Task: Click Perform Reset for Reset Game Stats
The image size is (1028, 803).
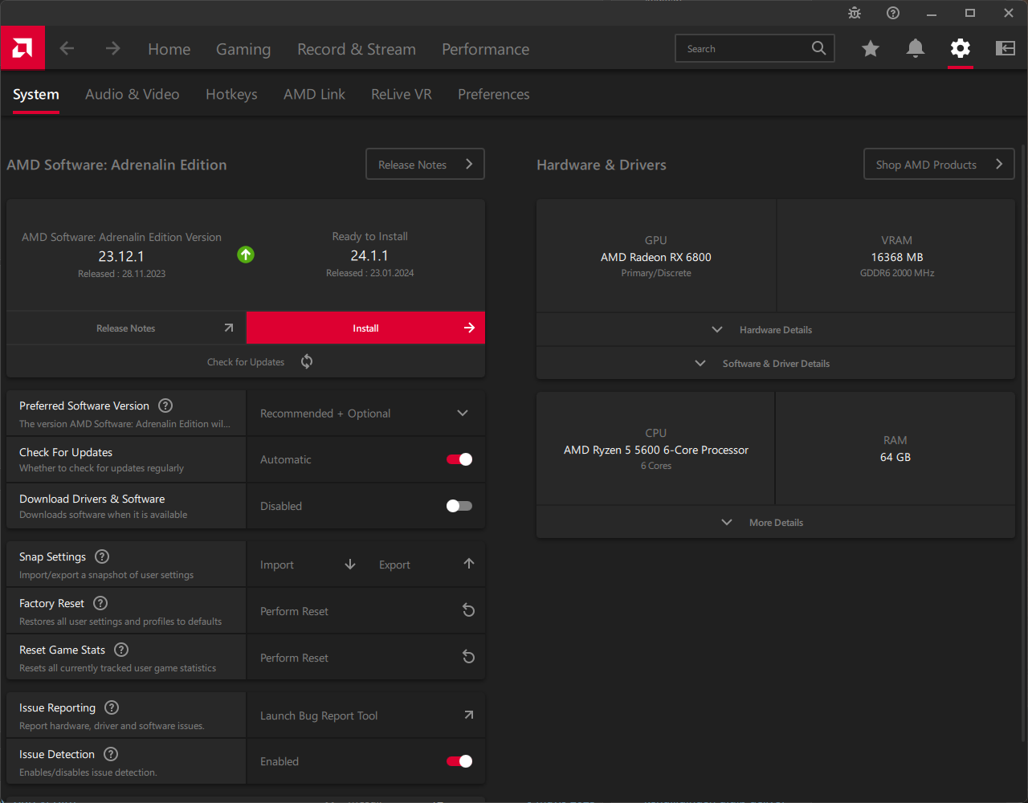Action: click(x=294, y=658)
